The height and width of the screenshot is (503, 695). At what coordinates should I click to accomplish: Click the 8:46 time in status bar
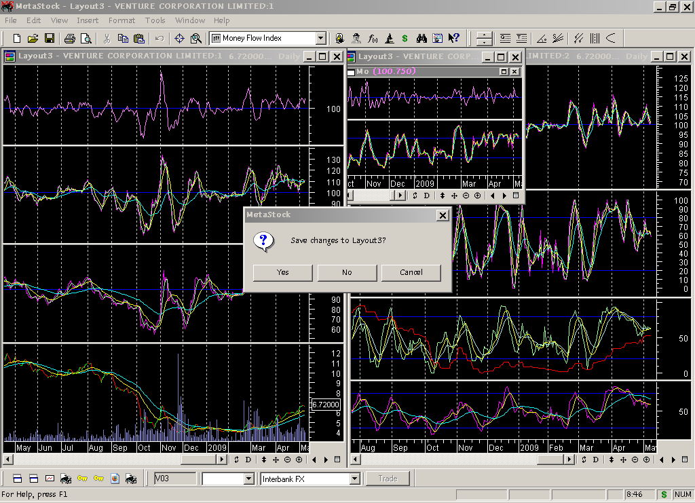click(x=635, y=494)
